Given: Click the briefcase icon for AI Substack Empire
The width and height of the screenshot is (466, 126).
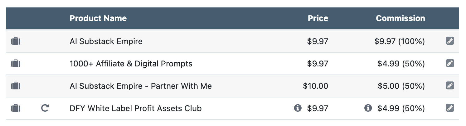Looking at the screenshot, I should 16,41.
